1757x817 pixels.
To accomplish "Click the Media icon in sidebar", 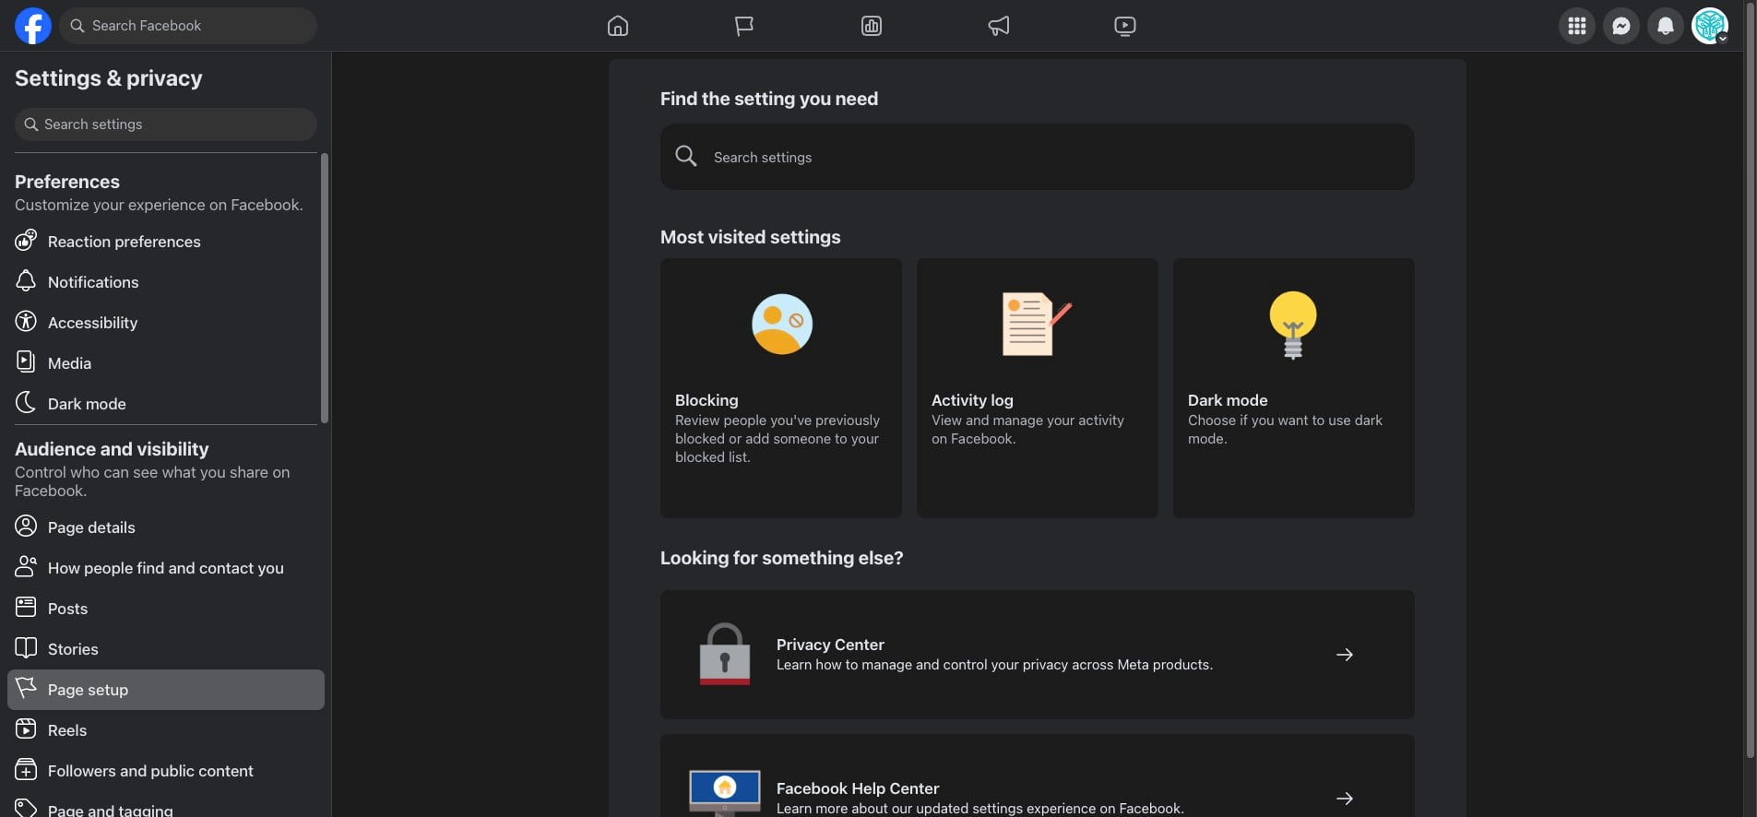I will click(x=26, y=362).
